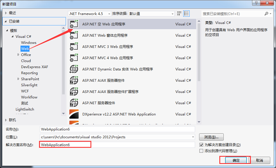Select the ASP.NET Dynamic Data 实体 template icon
Screen dimensions: 276x168
tap(74, 69)
